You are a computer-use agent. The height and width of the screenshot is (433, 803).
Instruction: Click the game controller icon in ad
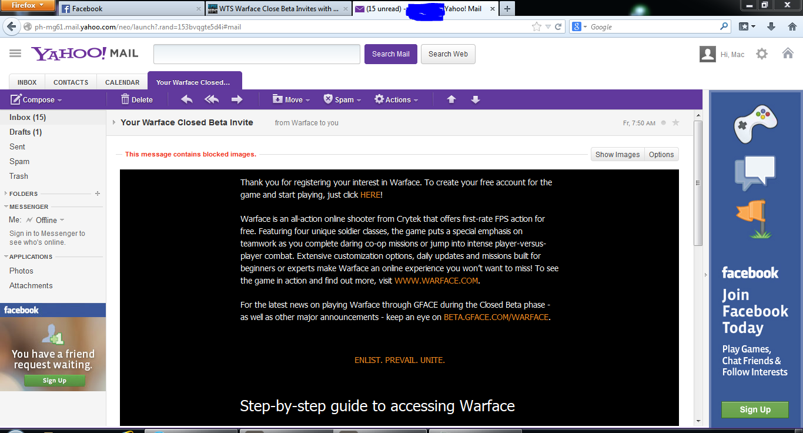pyautogui.click(x=755, y=124)
